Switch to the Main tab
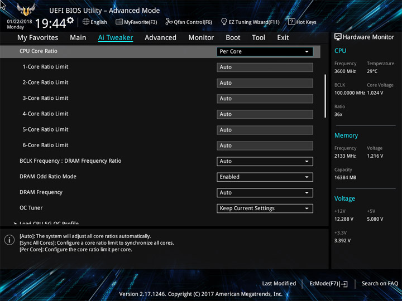 pyautogui.click(x=78, y=38)
